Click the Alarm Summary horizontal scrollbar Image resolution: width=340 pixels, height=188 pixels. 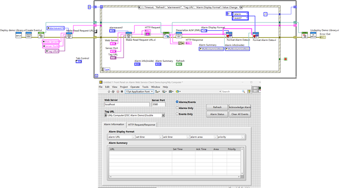(x=175, y=177)
